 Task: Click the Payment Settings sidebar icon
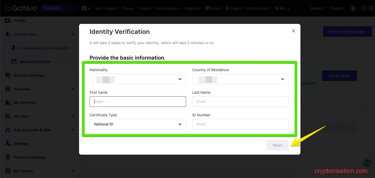(8, 157)
